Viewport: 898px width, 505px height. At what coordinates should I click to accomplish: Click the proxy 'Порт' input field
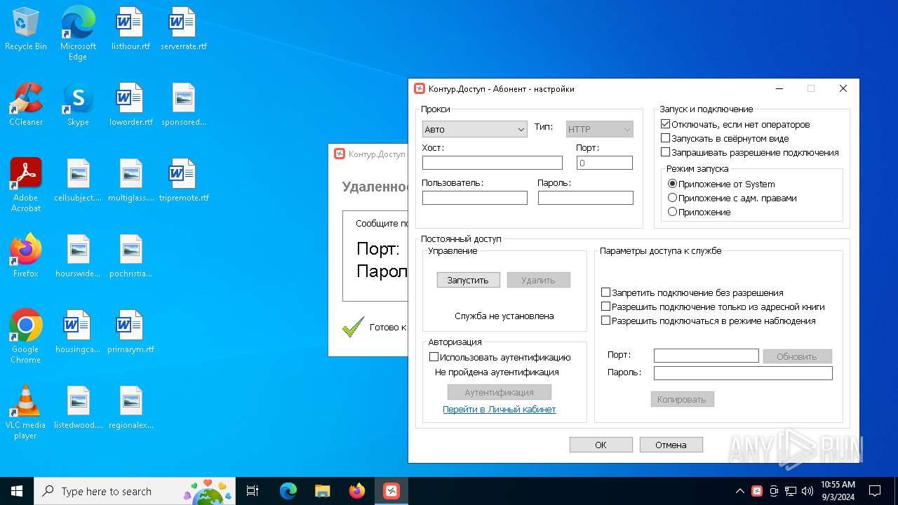pos(605,163)
